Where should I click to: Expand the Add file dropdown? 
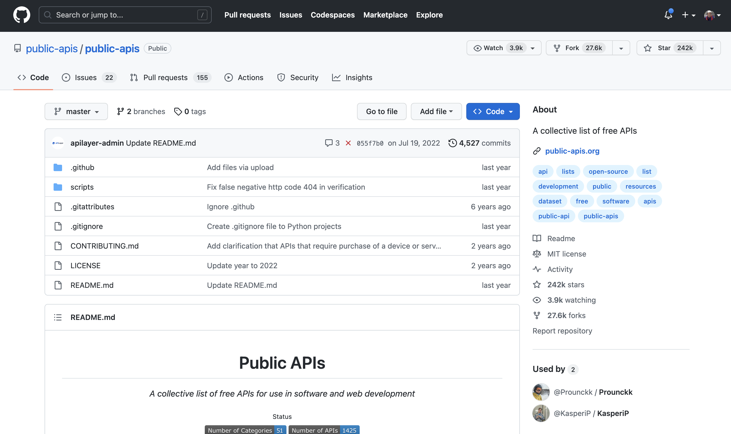pos(436,111)
